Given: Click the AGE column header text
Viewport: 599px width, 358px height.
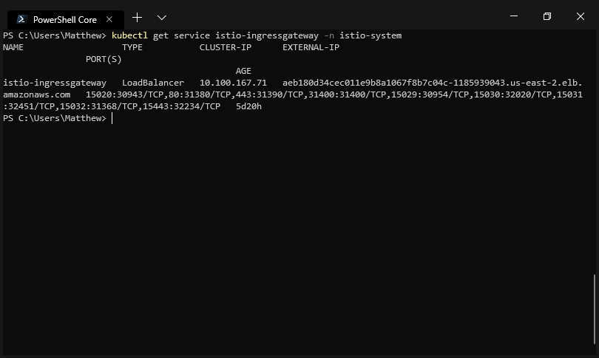Looking at the screenshot, I should 243,71.
